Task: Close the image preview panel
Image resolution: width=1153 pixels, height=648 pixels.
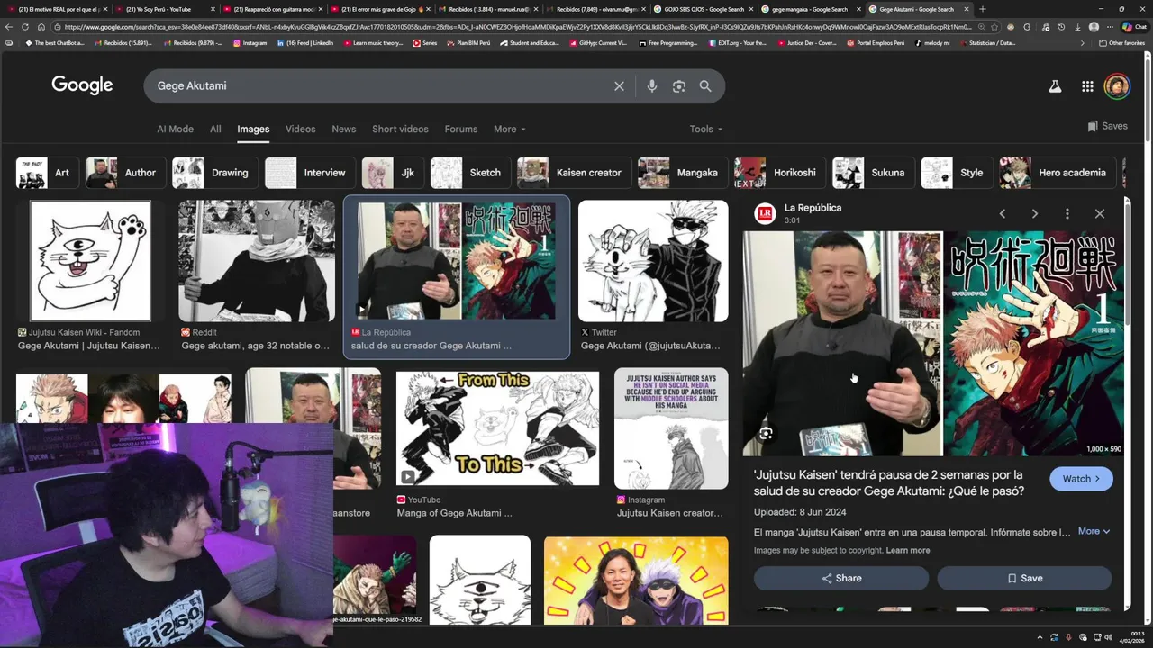Action: (1099, 213)
